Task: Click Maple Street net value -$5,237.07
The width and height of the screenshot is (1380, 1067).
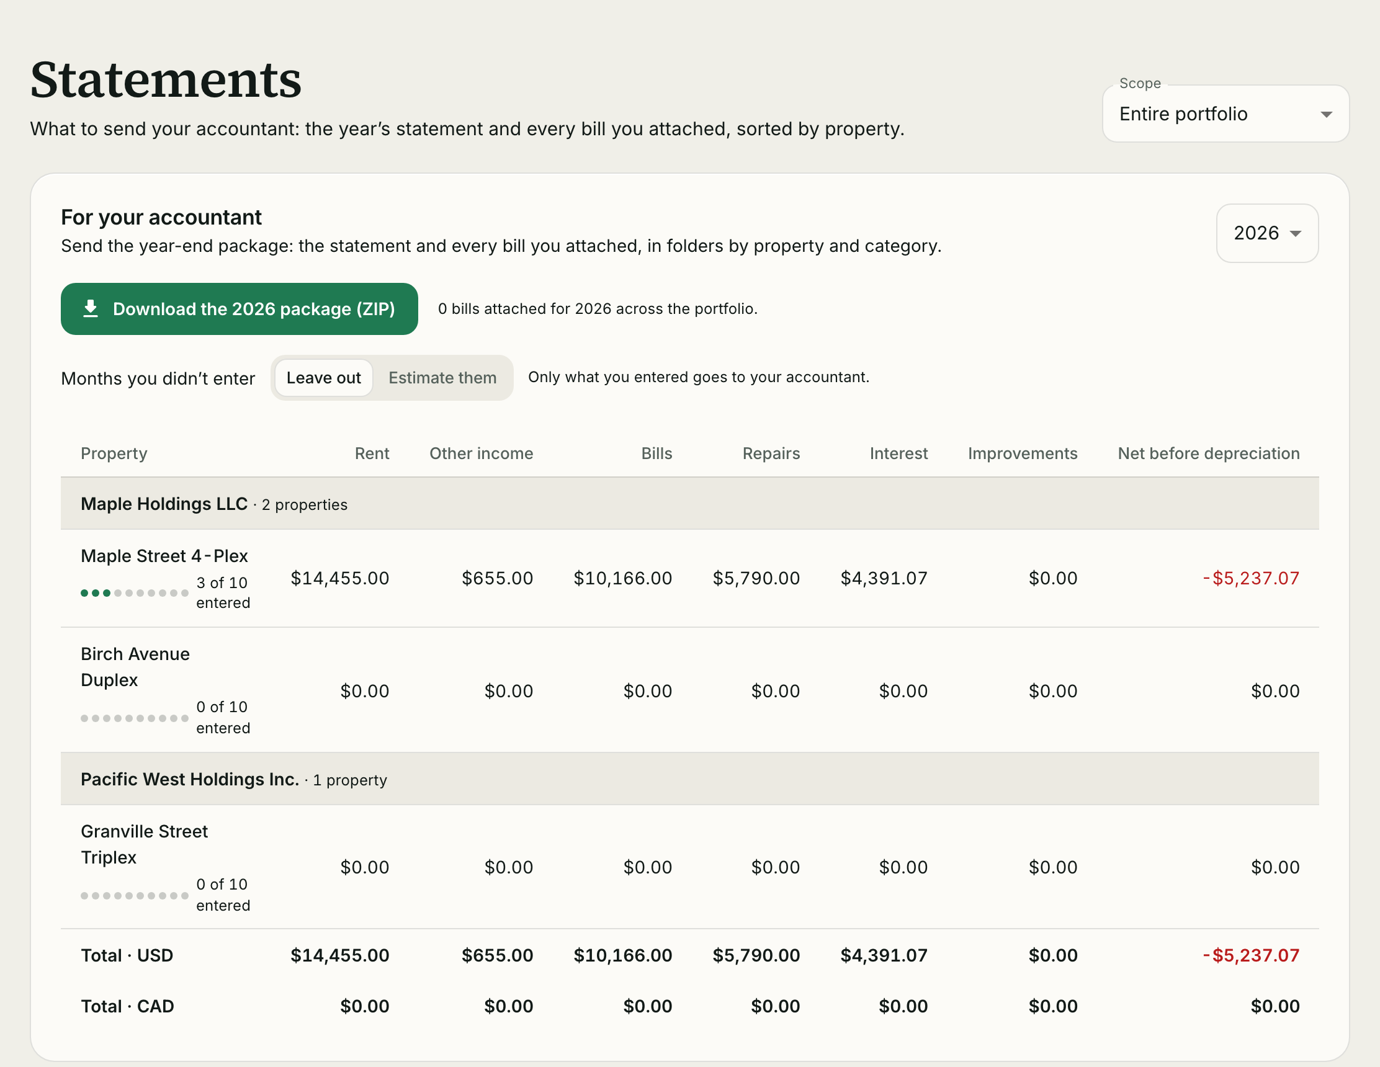Action: point(1250,578)
